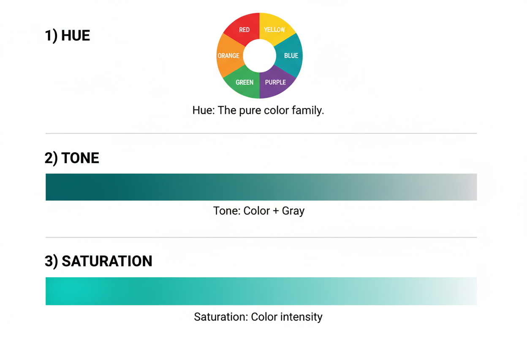Choose the PURPLE color wheel segment
This screenshot has height=351, width=527.
(276, 83)
